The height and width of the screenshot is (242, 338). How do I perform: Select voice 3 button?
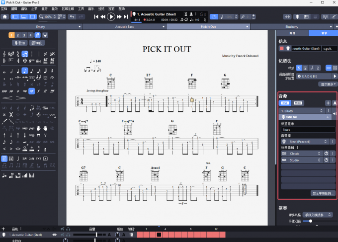coord(24,35)
